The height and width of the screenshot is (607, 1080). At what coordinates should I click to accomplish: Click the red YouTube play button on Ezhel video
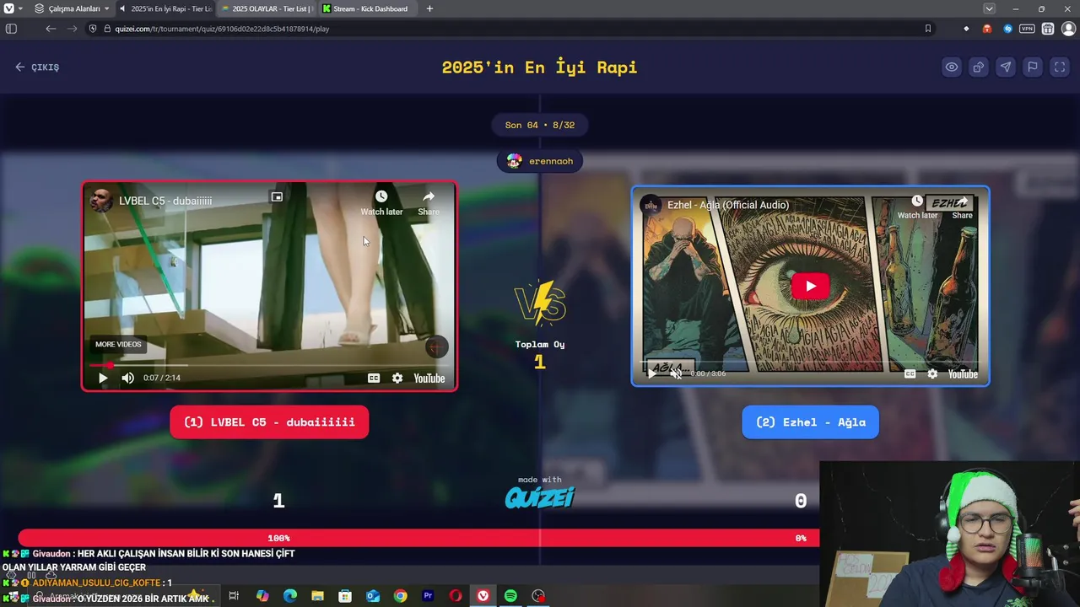(x=810, y=286)
